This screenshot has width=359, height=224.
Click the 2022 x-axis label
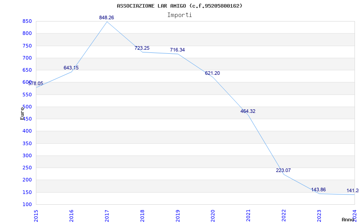pyautogui.click(x=284, y=215)
